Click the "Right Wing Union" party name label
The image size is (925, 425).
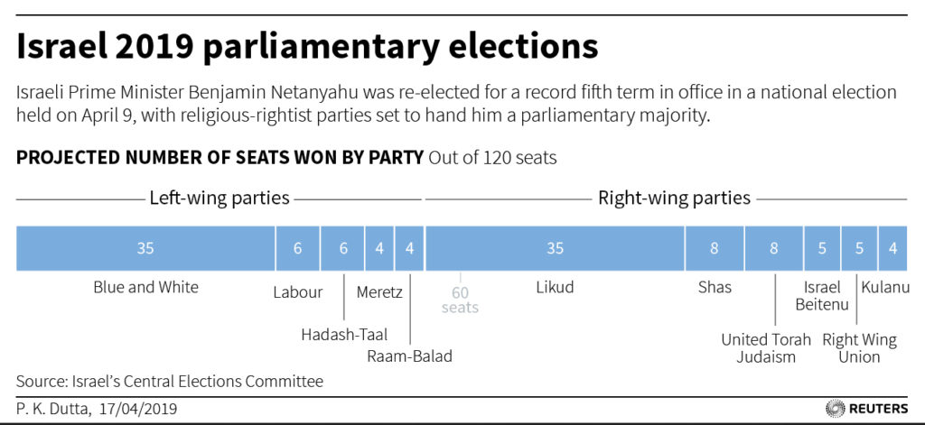859,348
